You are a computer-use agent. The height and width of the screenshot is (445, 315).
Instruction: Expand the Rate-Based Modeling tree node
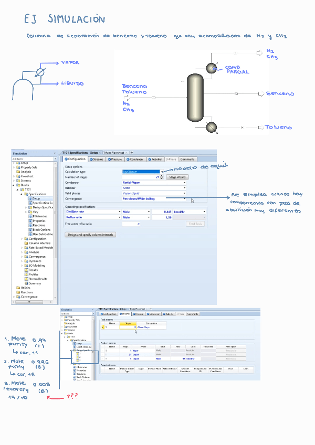point(23,247)
